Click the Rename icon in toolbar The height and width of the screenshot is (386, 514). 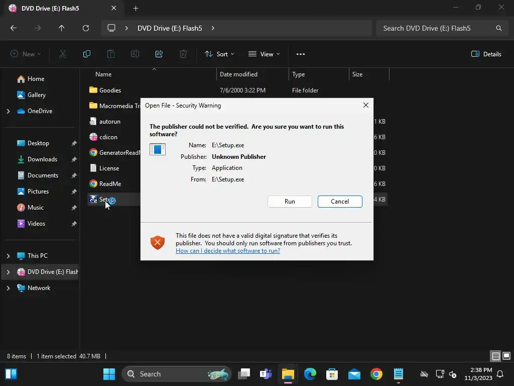click(135, 54)
